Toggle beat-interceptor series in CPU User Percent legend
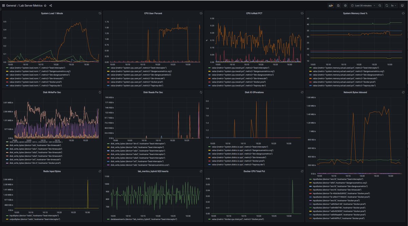Image resolution: width=408 pixels, height=226 pixels. click(x=138, y=68)
